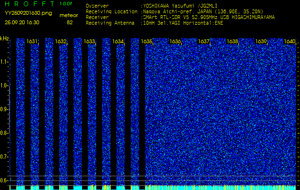Click the HROFFT title text
The image size is (300, 190).
point(30,4)
